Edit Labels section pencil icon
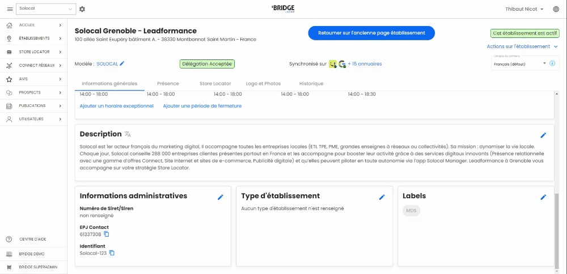 click(x=543, y=197)
